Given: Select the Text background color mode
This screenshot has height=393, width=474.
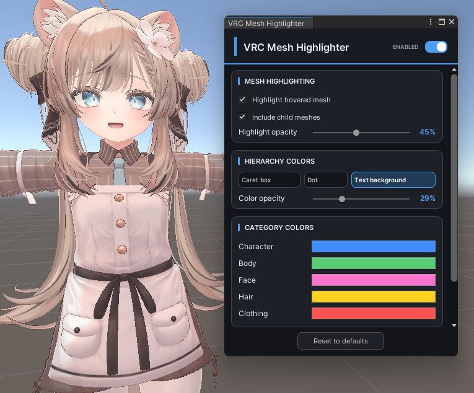Looking at the screenshot, I should 393,180.
